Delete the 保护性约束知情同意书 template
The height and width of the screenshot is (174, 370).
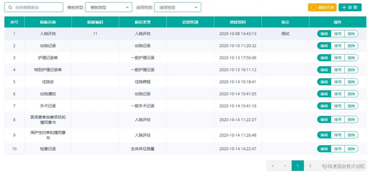click(x=351, y=135)
